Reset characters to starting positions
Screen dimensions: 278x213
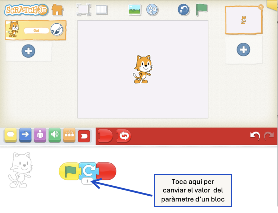tap(184, 10)
